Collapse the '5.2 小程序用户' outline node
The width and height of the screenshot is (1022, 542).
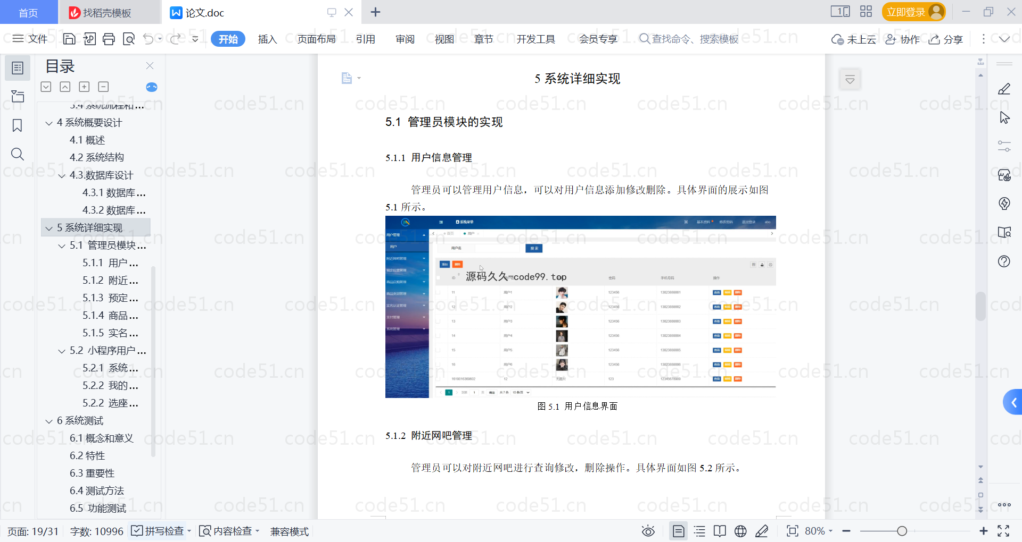click(62, 351)
